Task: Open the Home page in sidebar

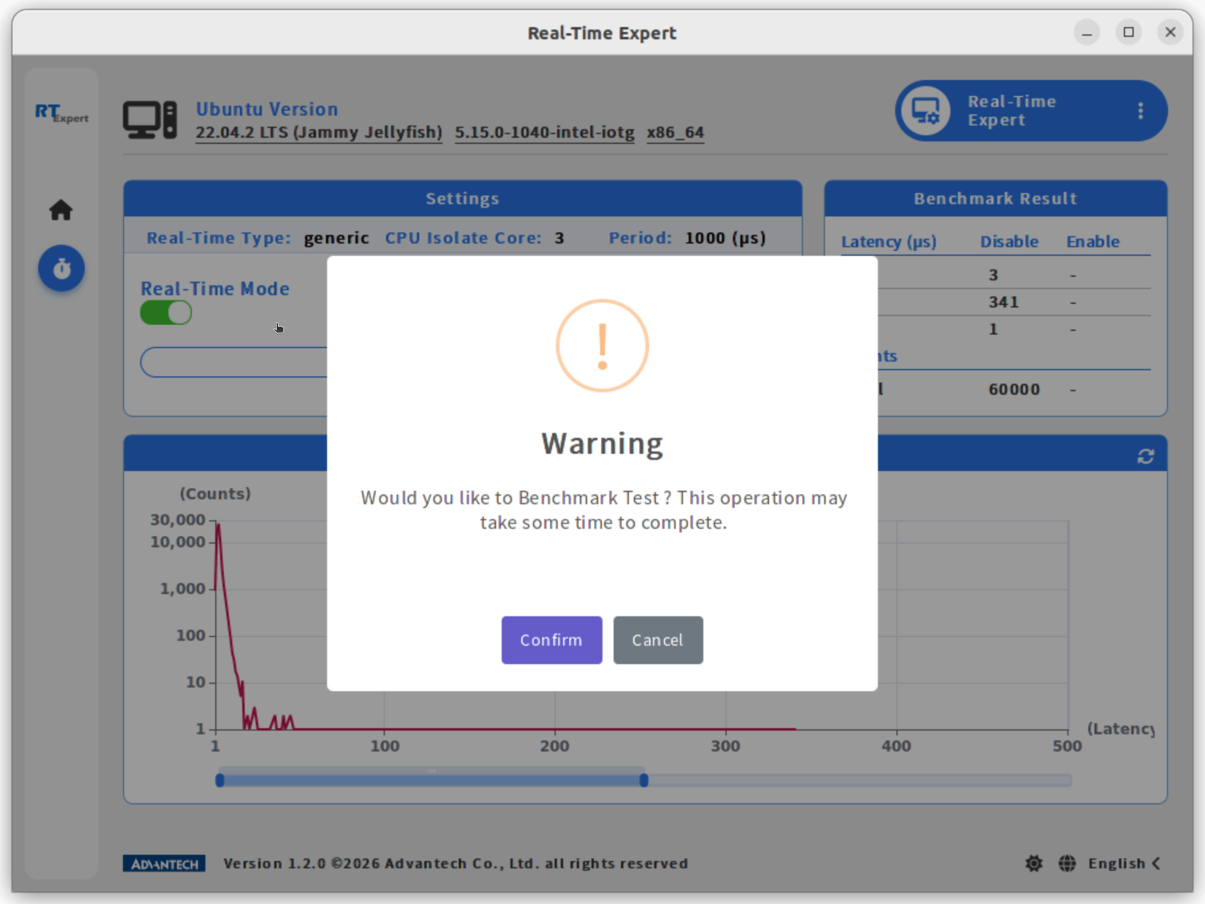Action: 61,210
